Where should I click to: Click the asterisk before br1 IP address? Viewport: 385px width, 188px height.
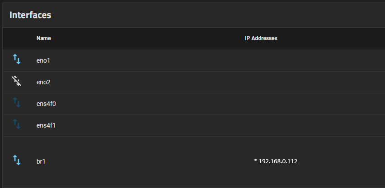coord(256,161)
